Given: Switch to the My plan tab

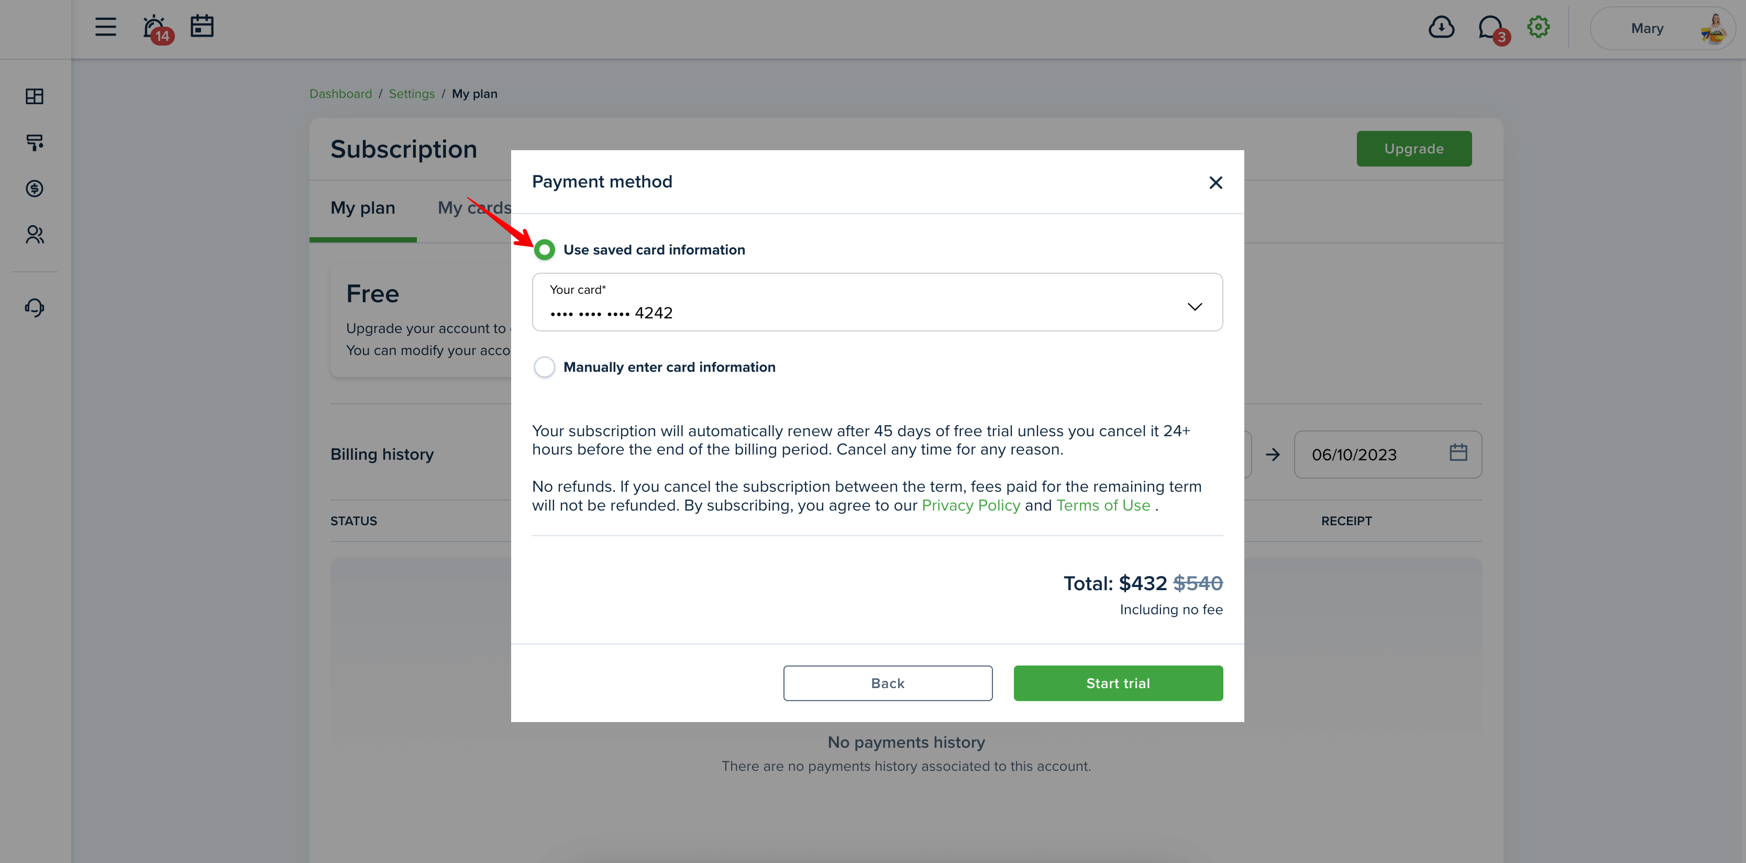Looking at the screenshot, I should 362,208.
